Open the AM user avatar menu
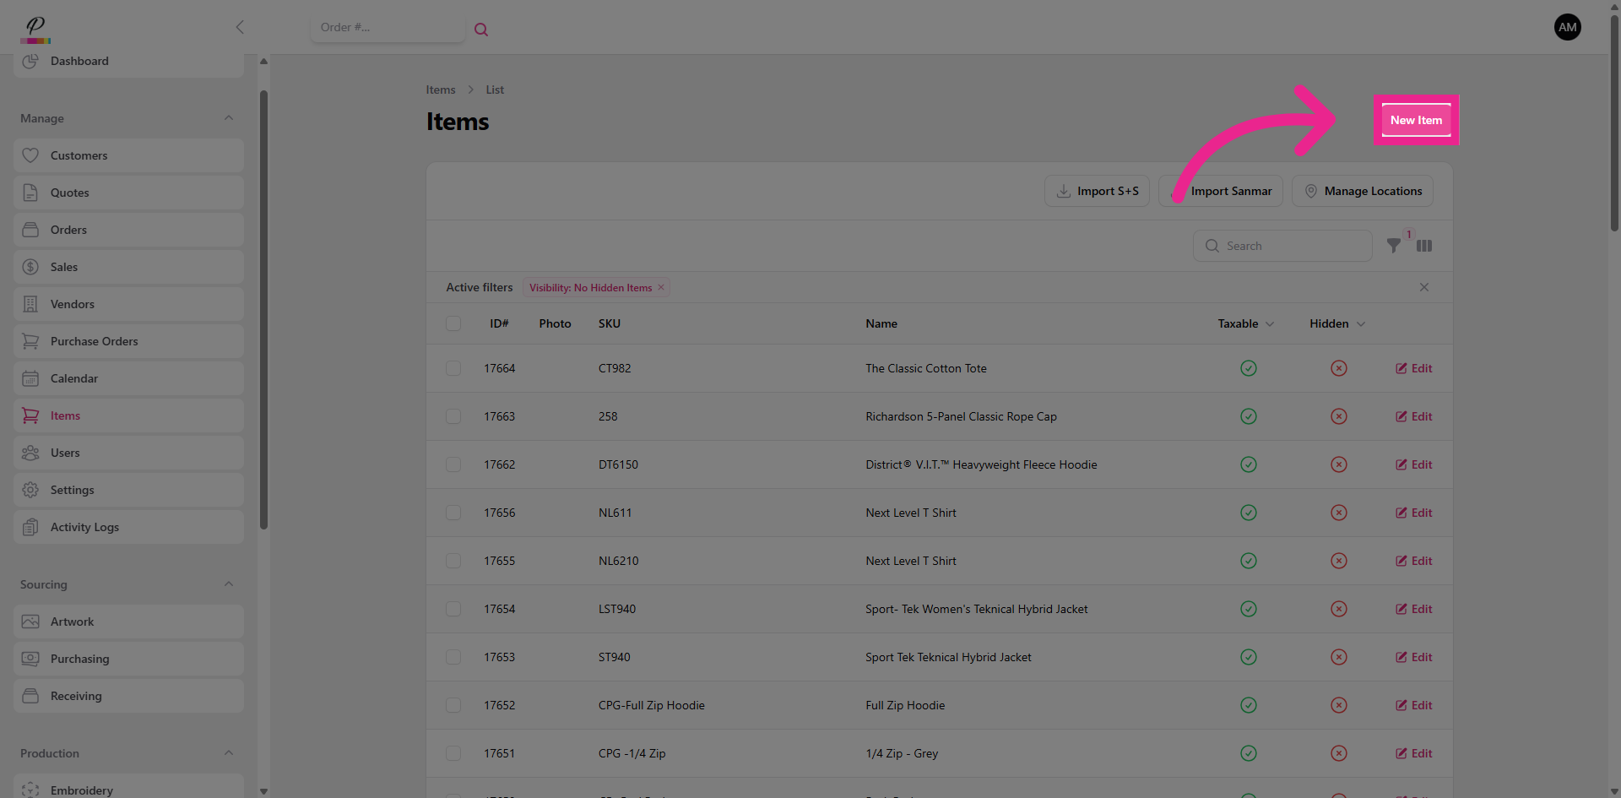This screenshot has width=1621, height=798. 1567,27
